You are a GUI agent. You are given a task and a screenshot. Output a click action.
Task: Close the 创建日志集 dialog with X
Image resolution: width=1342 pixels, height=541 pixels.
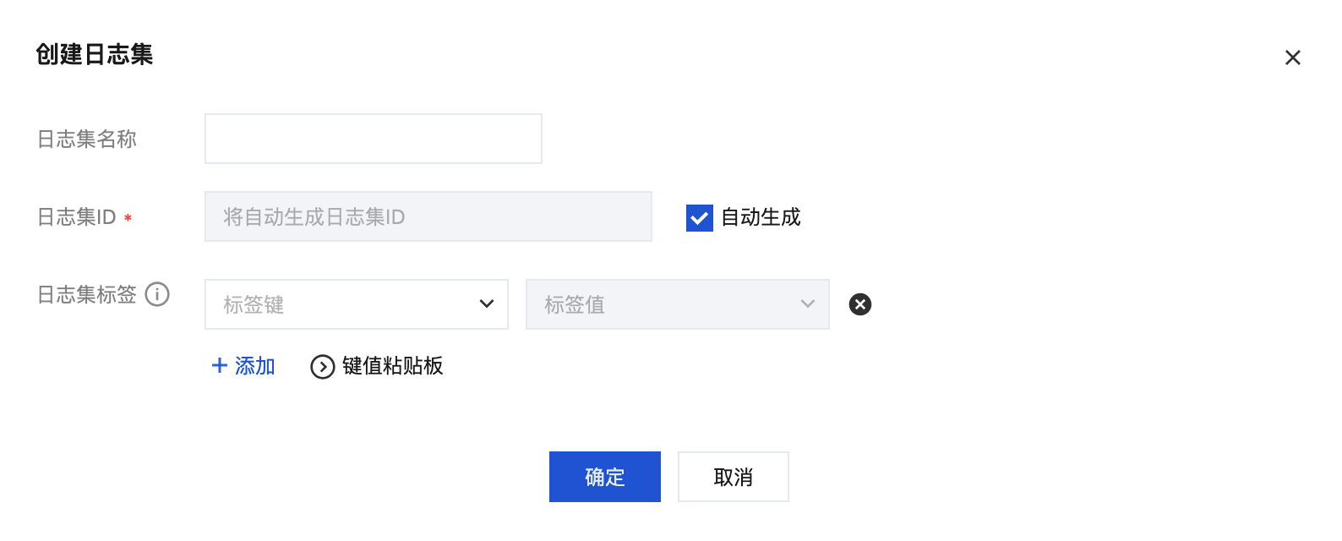(x=1292, y=57)
